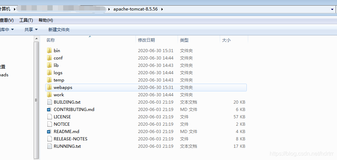Expand arrow before apache-tomcat-8.5.56 breadcrumb

(x=110, y=9)
